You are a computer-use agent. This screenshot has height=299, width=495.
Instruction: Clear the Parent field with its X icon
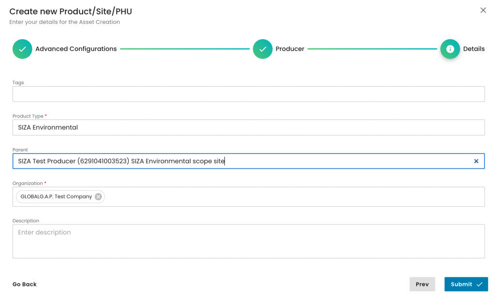pyautogui.click(x=476, y=161)
